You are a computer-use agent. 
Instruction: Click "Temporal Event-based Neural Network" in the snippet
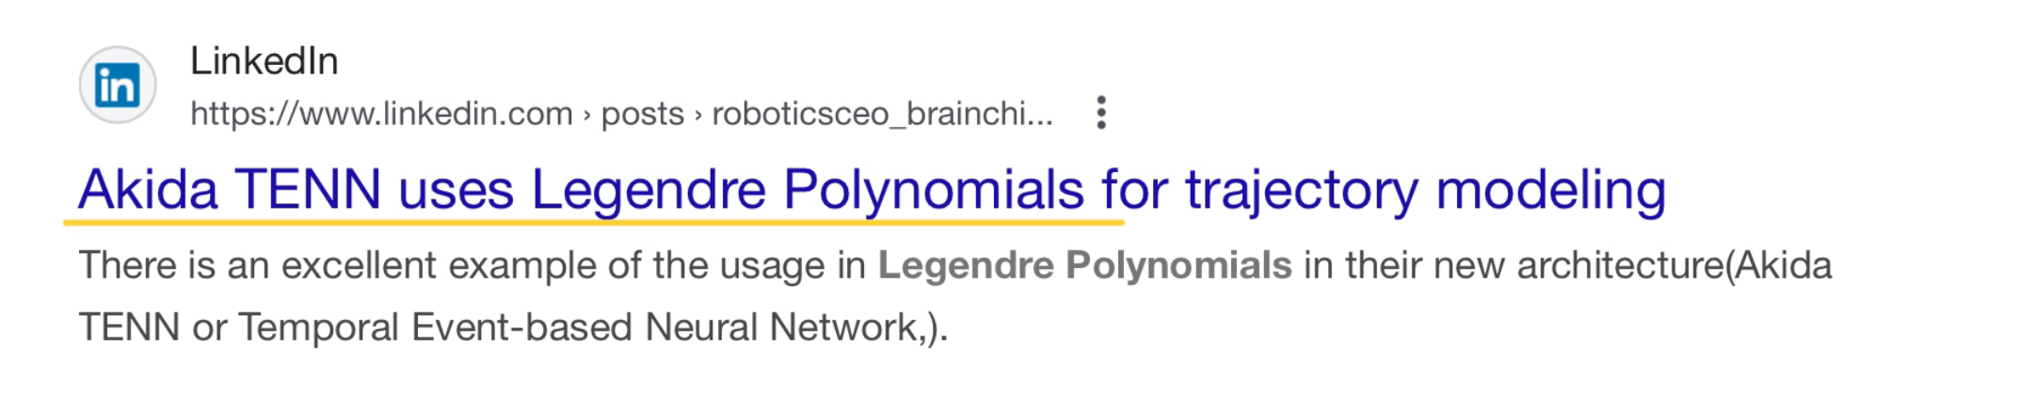pyautogui.click(x=576, y=328)
